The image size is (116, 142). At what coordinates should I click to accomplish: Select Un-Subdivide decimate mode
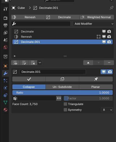point(62,87)
